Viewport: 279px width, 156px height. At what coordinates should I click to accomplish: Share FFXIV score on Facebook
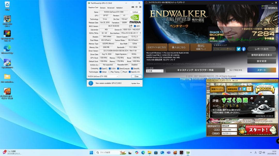pyautogui.click(x=243, y=49)
